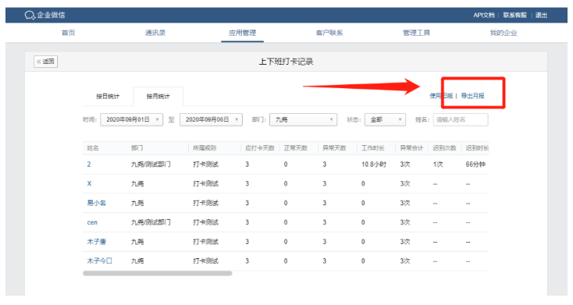Expand the 部门 dropdown showing 九尧
This screenshot has height=305, width=573.
303,119
